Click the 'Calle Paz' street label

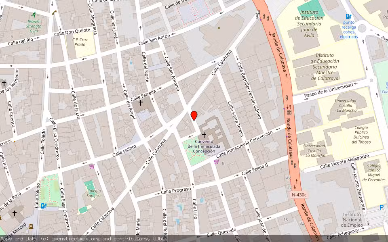click(x=4, y=161)
